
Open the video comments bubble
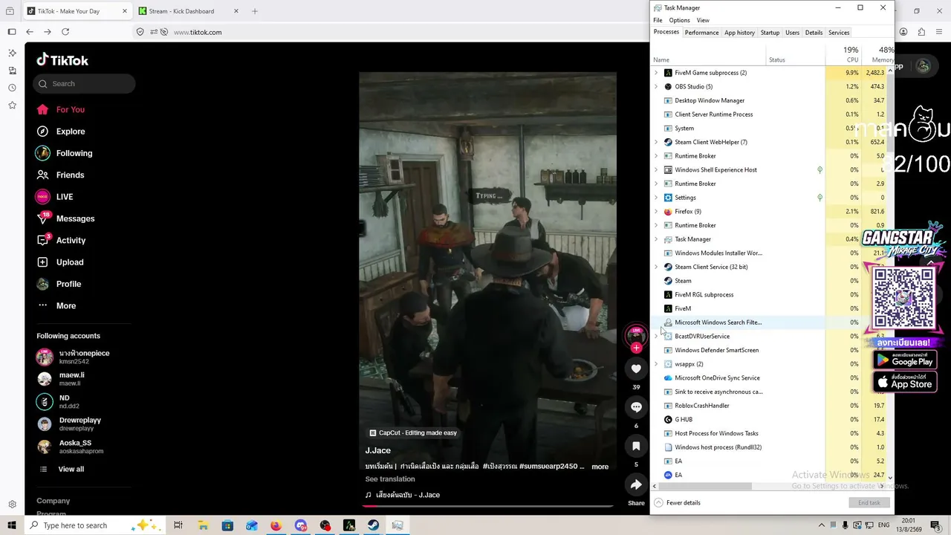pos(636,407)
